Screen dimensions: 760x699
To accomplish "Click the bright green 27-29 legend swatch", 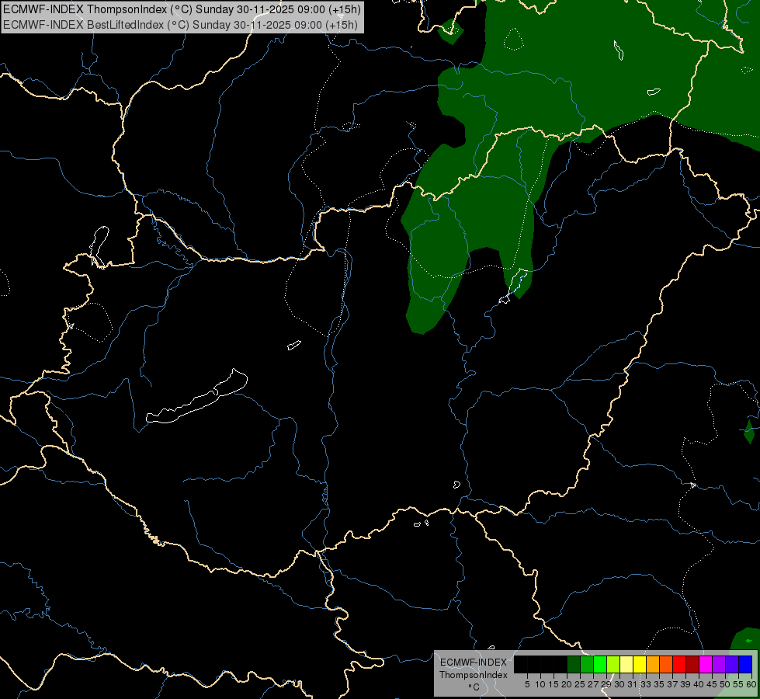I will click(x=600, y=664).
